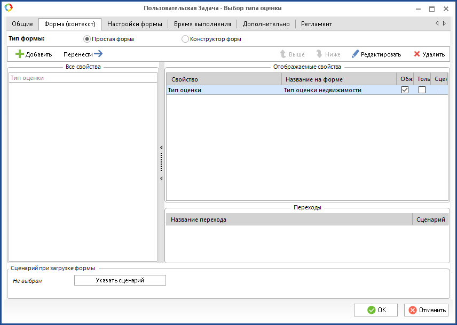Click the Ниже down arrow icon
The width and height of the screenshot is (457, 325).
tap(319, 54)
